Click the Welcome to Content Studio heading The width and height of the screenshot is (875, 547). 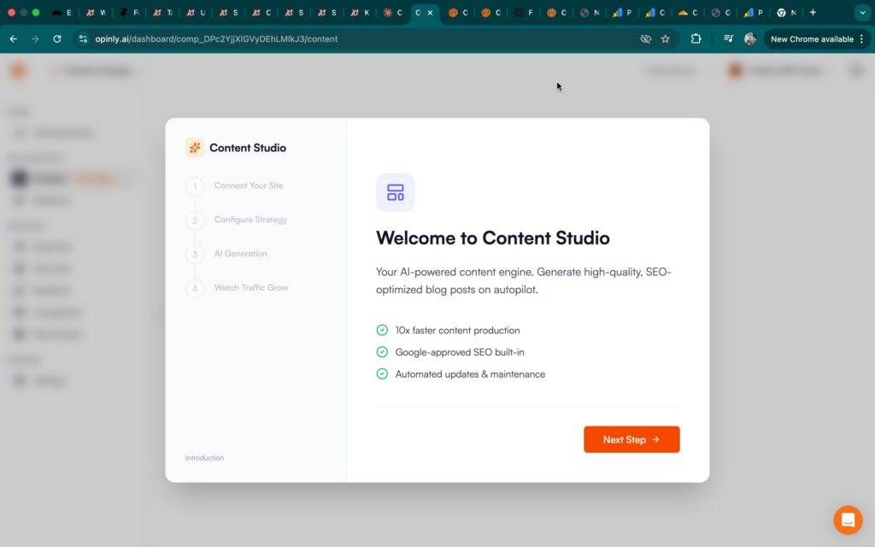coord(493,238)
